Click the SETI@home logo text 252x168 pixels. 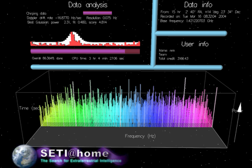[75, 153]
